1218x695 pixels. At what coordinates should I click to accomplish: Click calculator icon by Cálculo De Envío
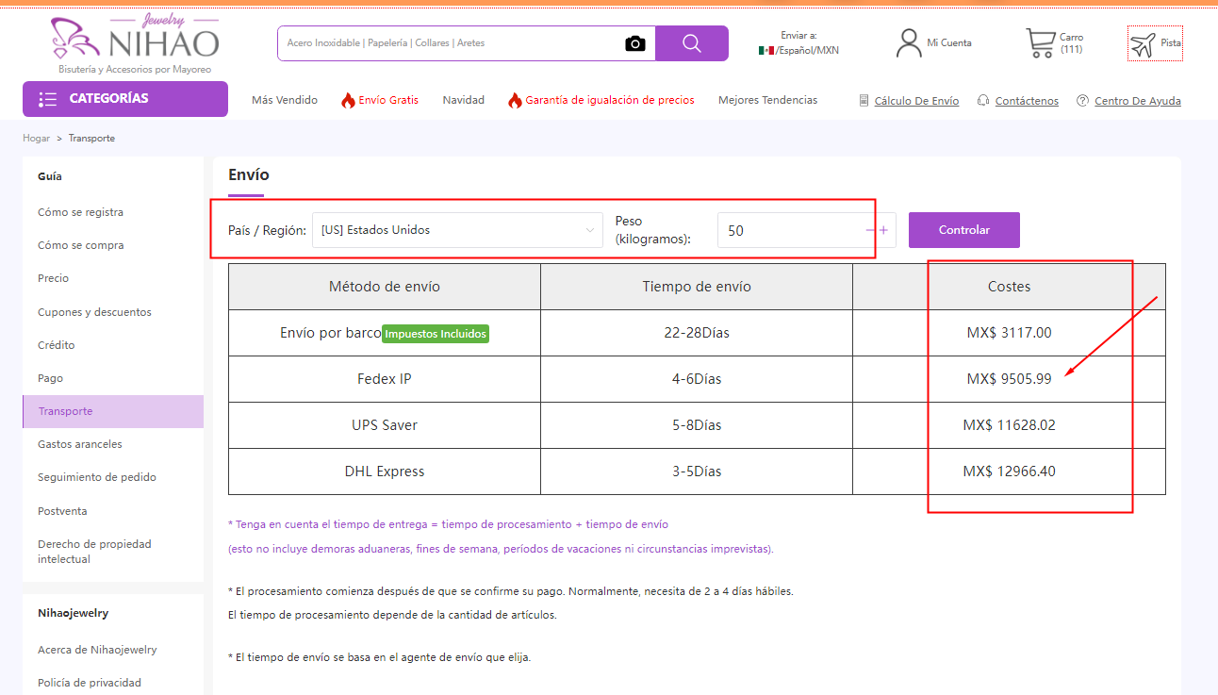[x=864, y=101]
